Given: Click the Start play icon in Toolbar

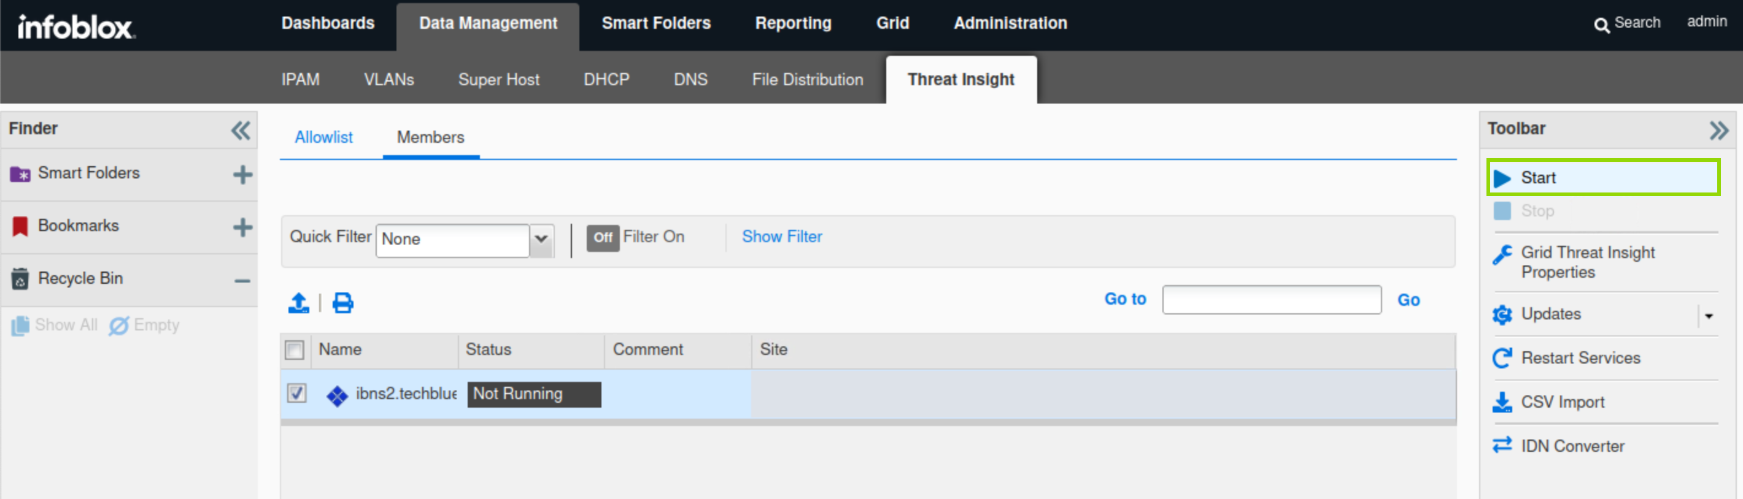Looking at the screenshot, I should (x=1502, y=178).
